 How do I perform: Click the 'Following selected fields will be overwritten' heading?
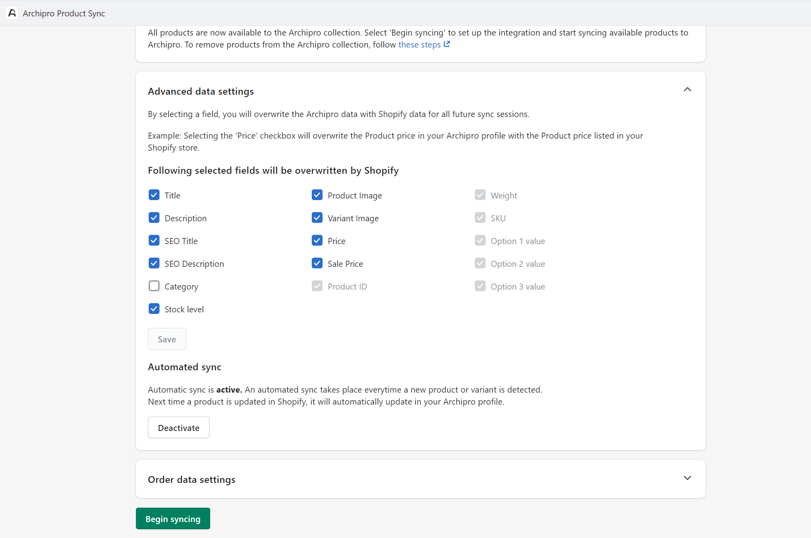point(273,171)
